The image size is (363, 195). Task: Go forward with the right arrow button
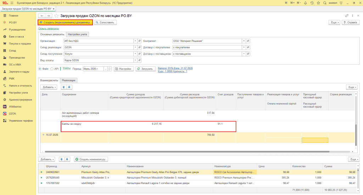pos(48,16)
